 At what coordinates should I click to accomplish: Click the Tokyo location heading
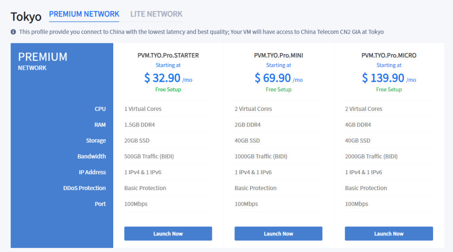[x=26, y=16]
